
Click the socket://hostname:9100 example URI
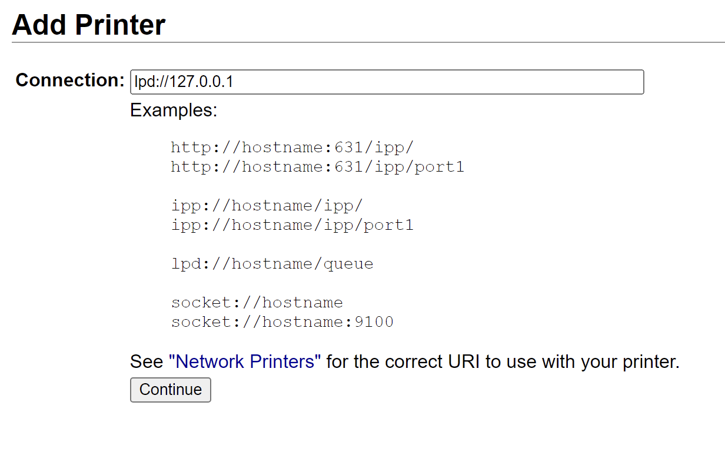point(281,321)
